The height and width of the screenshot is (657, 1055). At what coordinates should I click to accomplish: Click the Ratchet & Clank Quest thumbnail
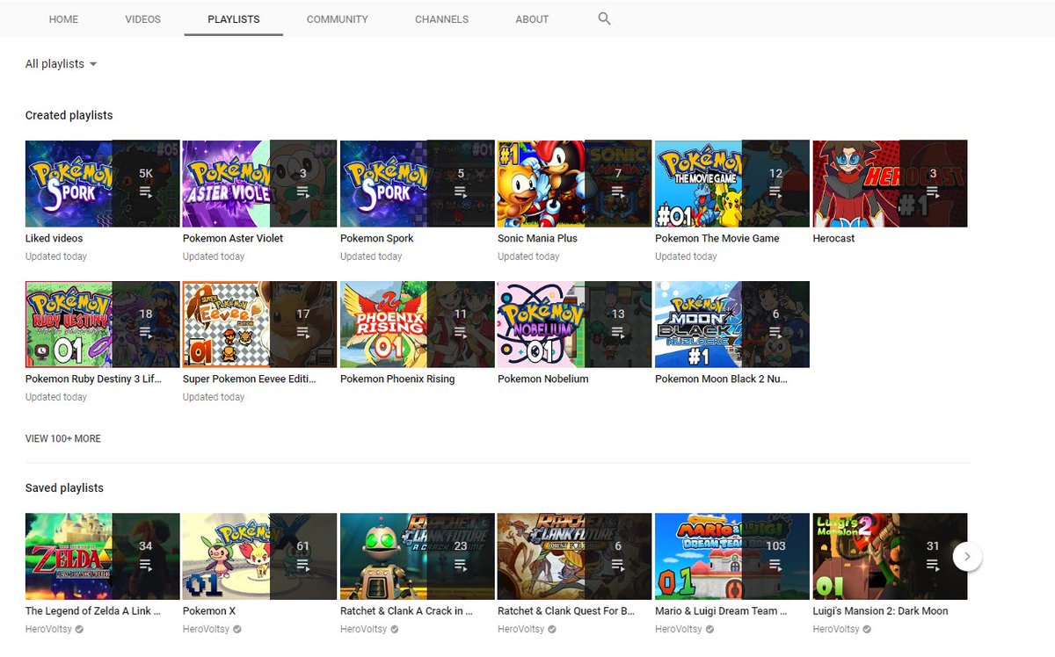[574, 556]
